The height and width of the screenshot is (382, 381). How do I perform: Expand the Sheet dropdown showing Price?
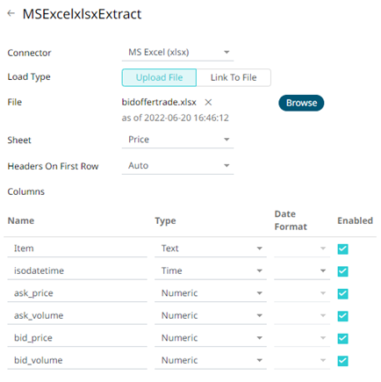(177, 140)
